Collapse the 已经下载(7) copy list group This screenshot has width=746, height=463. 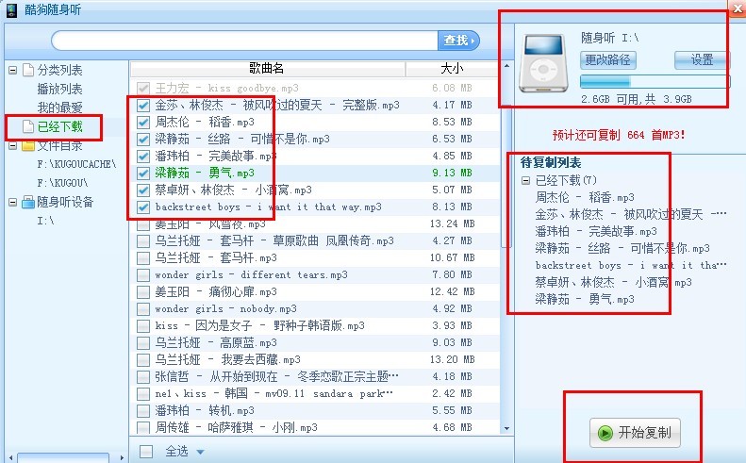coord(525,180)
